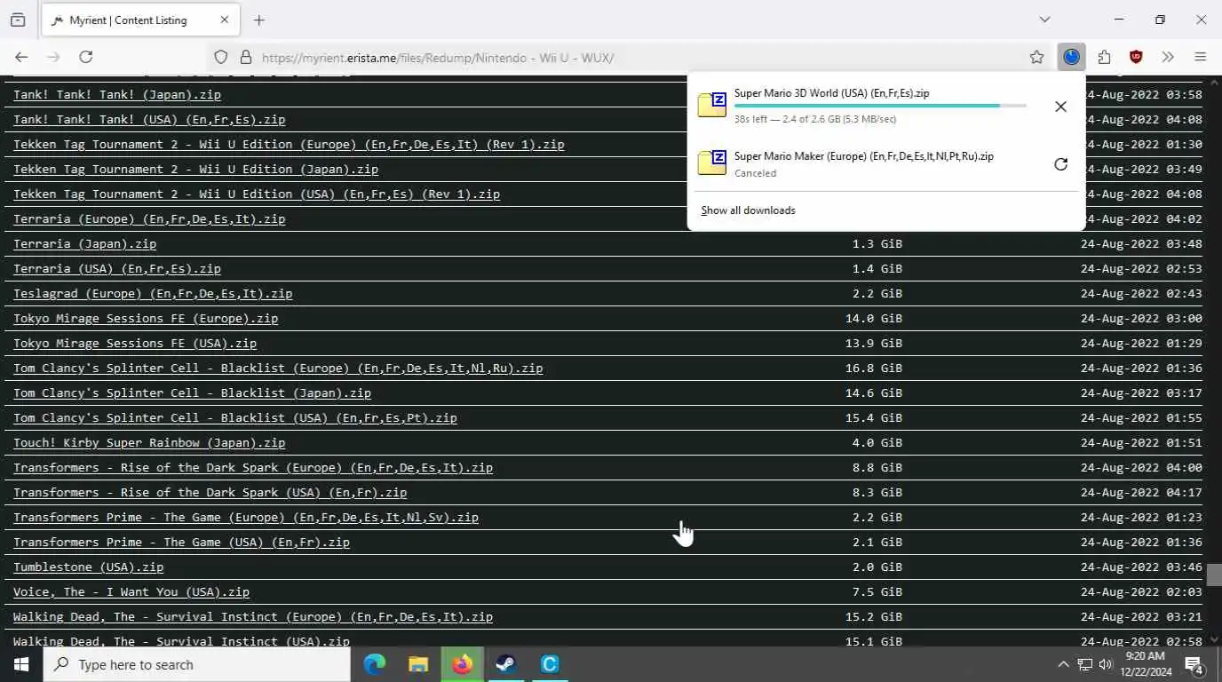Open network status tray icon

pyautogui.click(x=1084, y=664)
